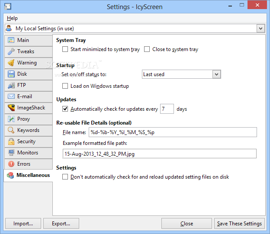Open the Help menu
270x234 pixels.
pyautogui.click(x=12, y=18)
